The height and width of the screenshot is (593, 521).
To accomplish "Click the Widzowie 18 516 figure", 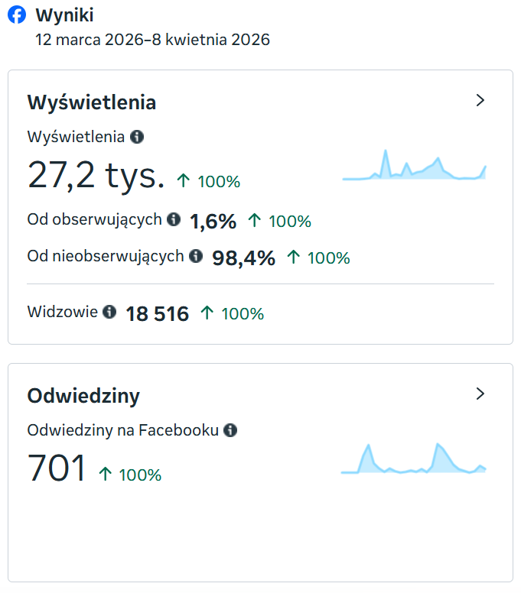I will click(157, 313).
